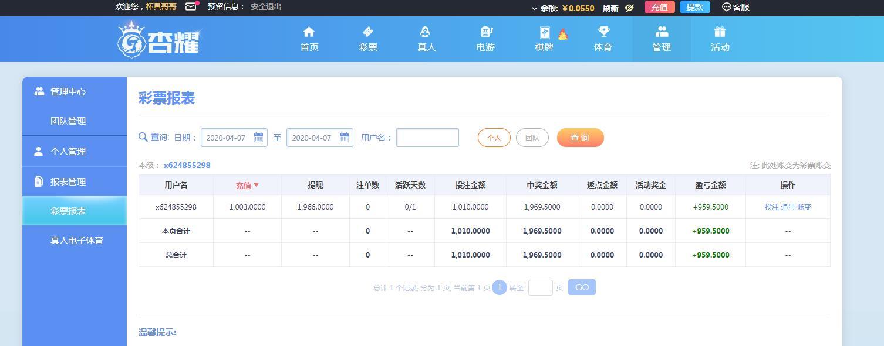Click the 个人管理 person icon
This screenshot has width=884, height=346.
[39, 151]
